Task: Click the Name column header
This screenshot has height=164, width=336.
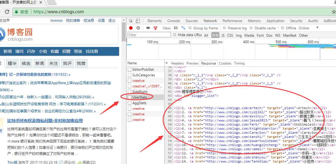Action: click(x=132, y=63)
